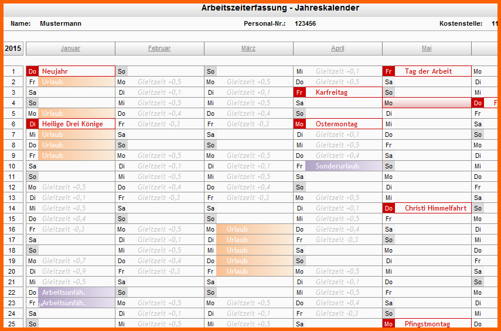
Task: Select the Pfingstmontag entry
Action: pos(433,323)
